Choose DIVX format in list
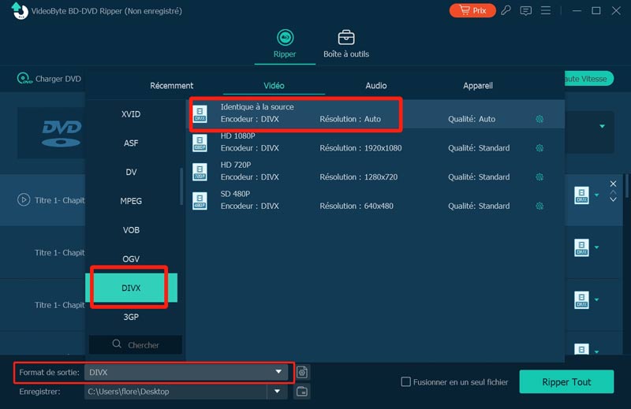Viewport: 631px width, 409px height. tap(131, 288)
